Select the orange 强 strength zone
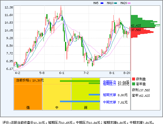The width and height of the screenshot is (163, 124). pos(28,94)
